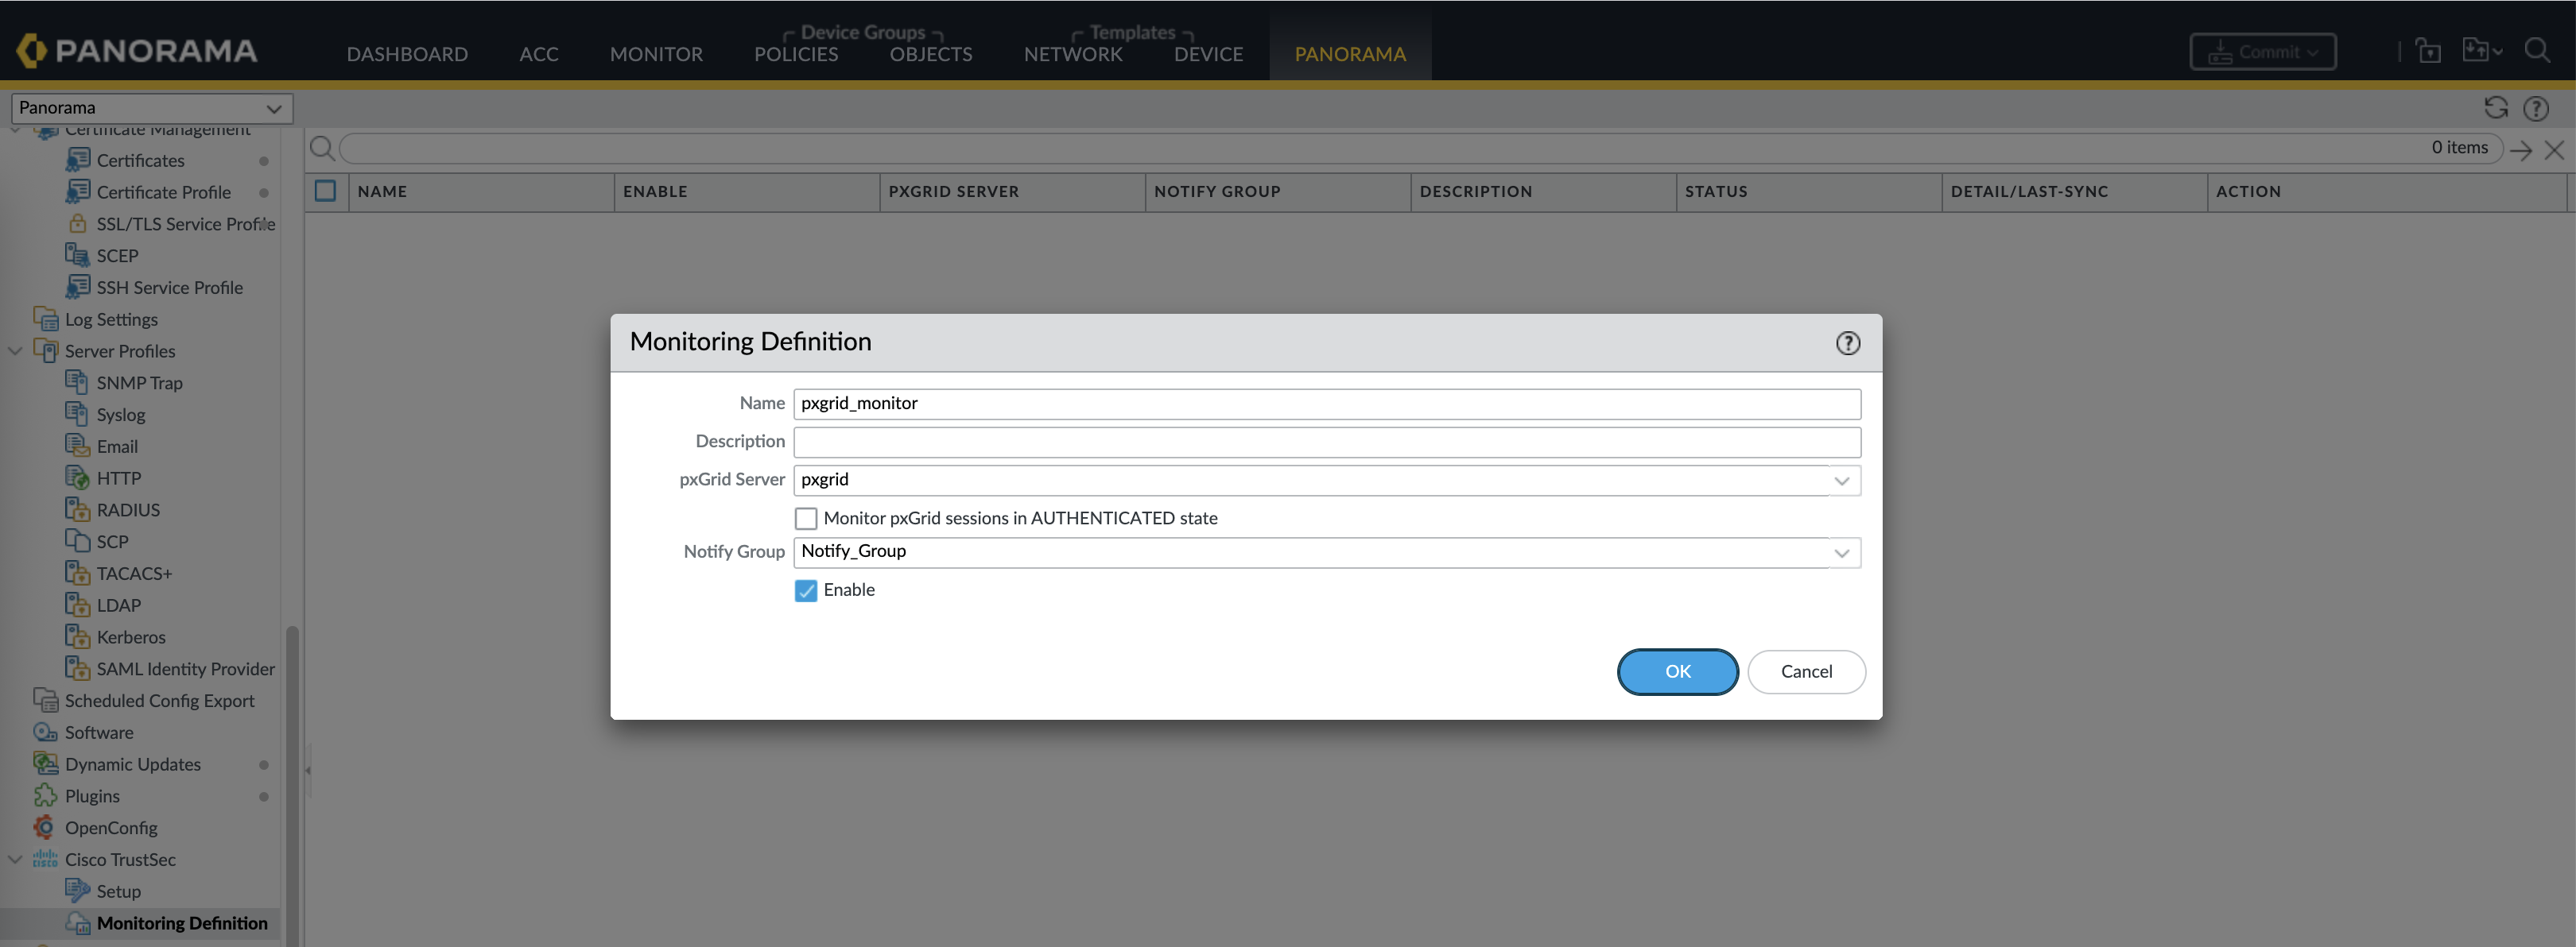Screen dimensions: 2576x947
Task: Click the dialog help question-mark icon
Action: coord(1847,342)
